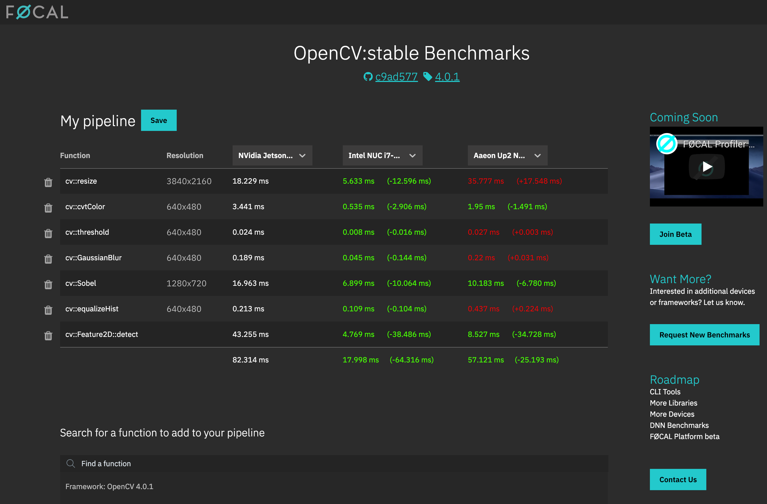The height and width of the screenshot is (504, 767).
Task: Remove cv::cvtColor from the pipeline
Action: pyautogui.click(x=48, y=208)
